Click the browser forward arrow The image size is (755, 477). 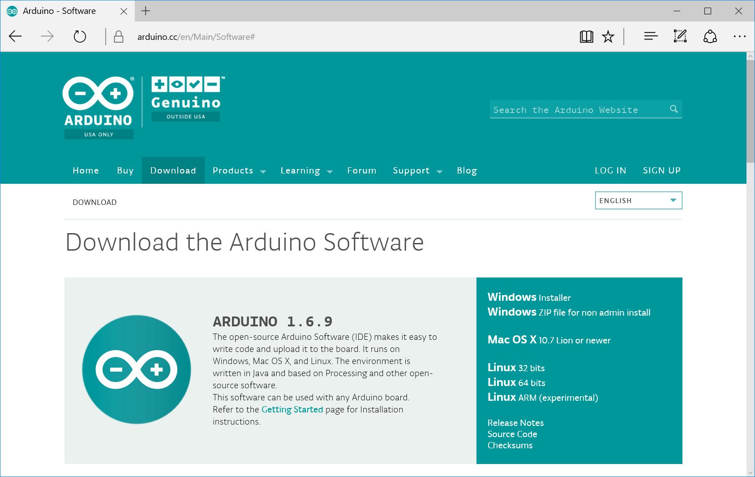click(47, 36)
